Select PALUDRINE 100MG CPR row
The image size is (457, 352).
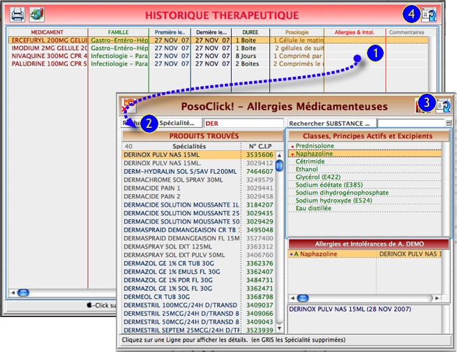pyautogui.click(x=218, y=64)
